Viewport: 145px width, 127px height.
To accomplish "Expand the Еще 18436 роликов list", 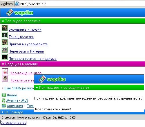I will coord(19,88).
